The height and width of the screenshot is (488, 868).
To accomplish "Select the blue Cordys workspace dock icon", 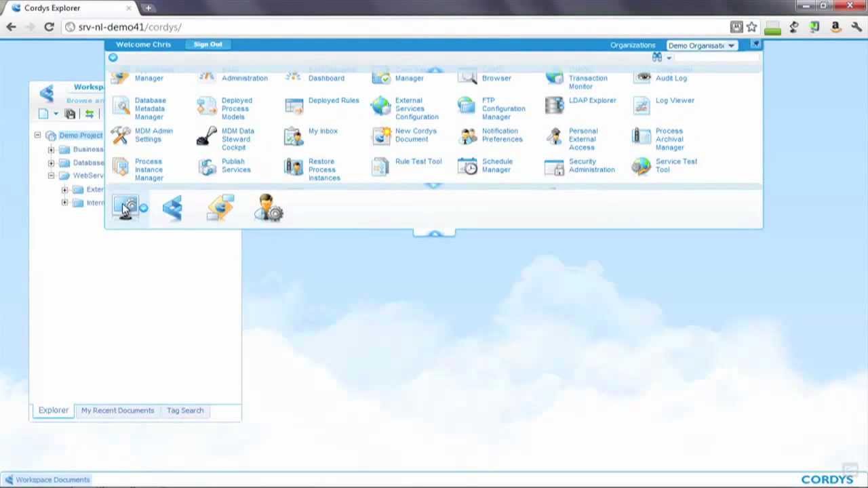I will (173, 207).
